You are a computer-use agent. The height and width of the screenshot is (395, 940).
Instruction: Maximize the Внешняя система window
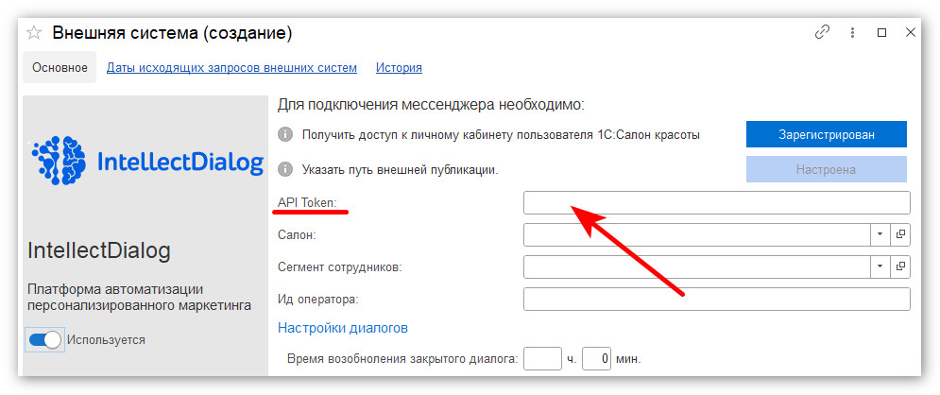coord(881,33)
